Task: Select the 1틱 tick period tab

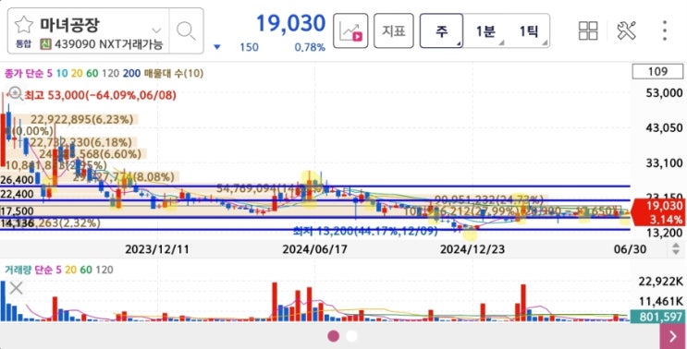Action: 528,30
